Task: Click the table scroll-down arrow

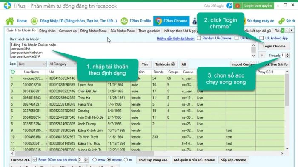Action: pos(287,148)
